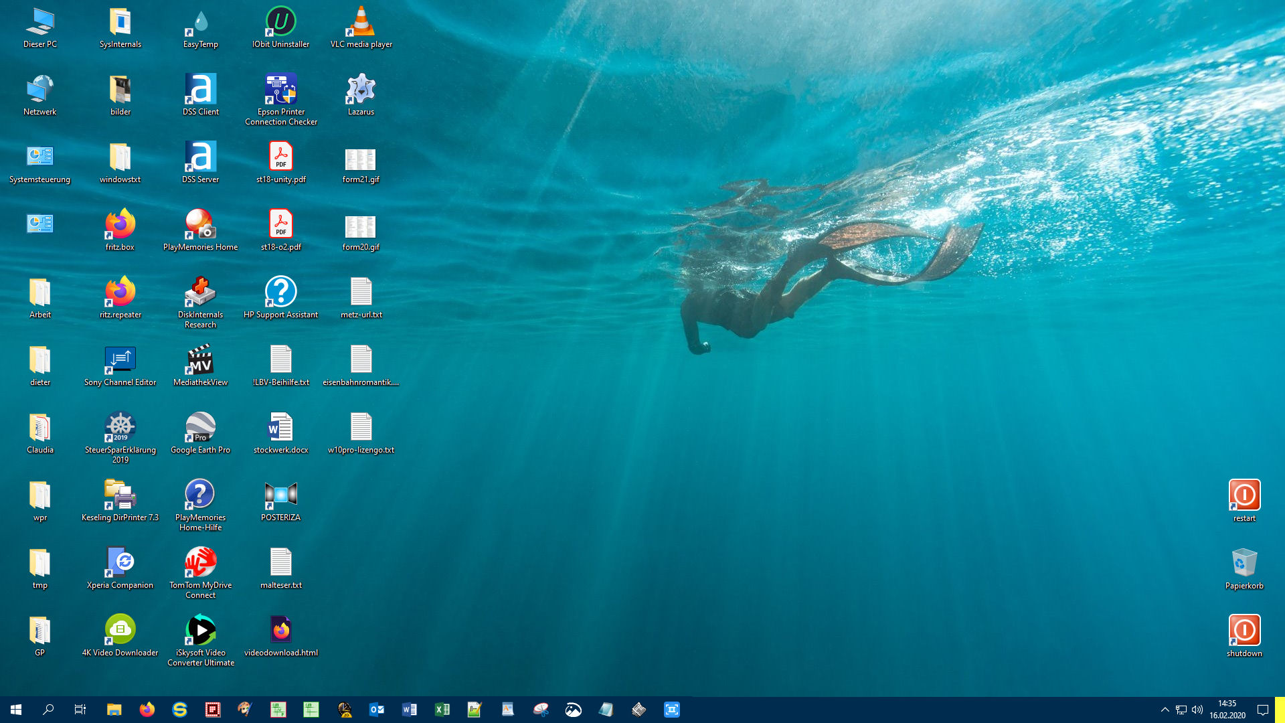
Task: Launch MediathekView from desktop
Action: pyautogui.click(x=200, y=361)
